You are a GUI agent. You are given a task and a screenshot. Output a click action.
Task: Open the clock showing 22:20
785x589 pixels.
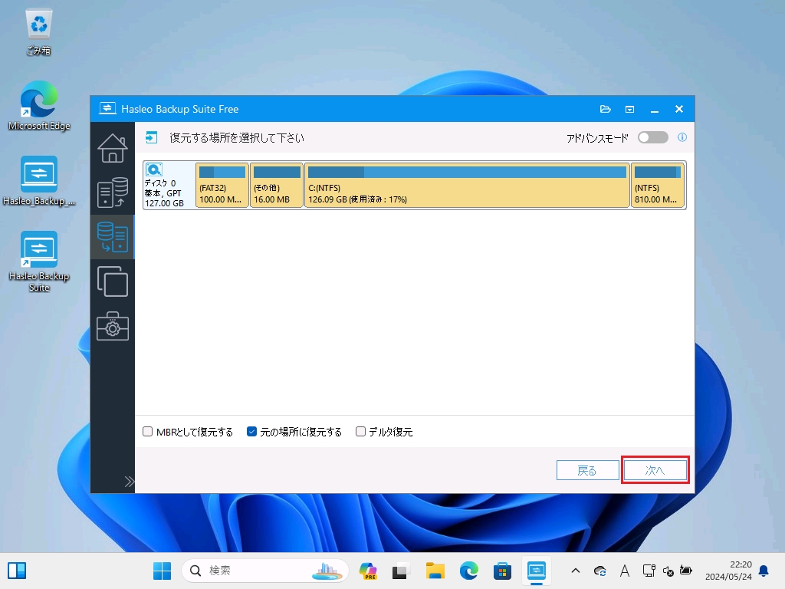(728, 571)
